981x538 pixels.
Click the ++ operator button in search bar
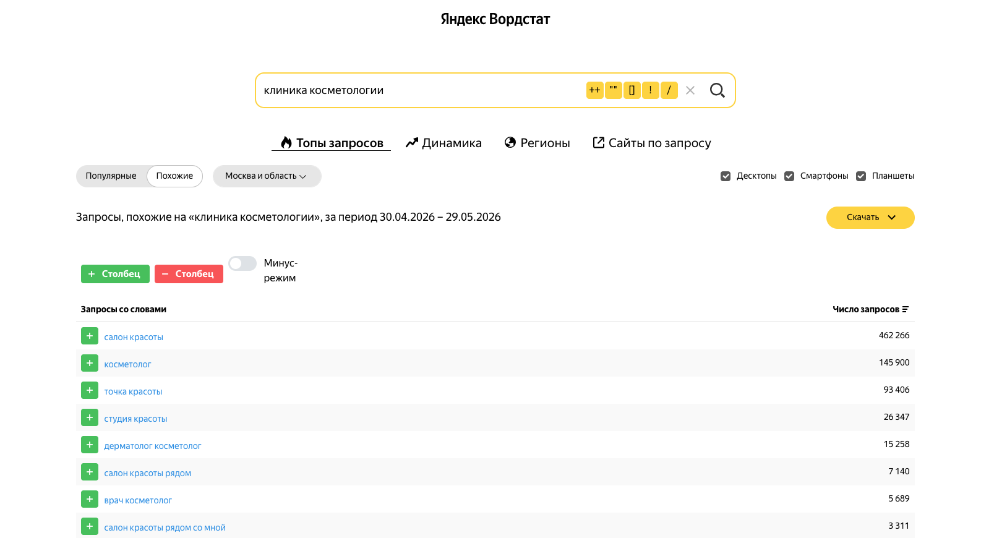click(x=594, y=90)
